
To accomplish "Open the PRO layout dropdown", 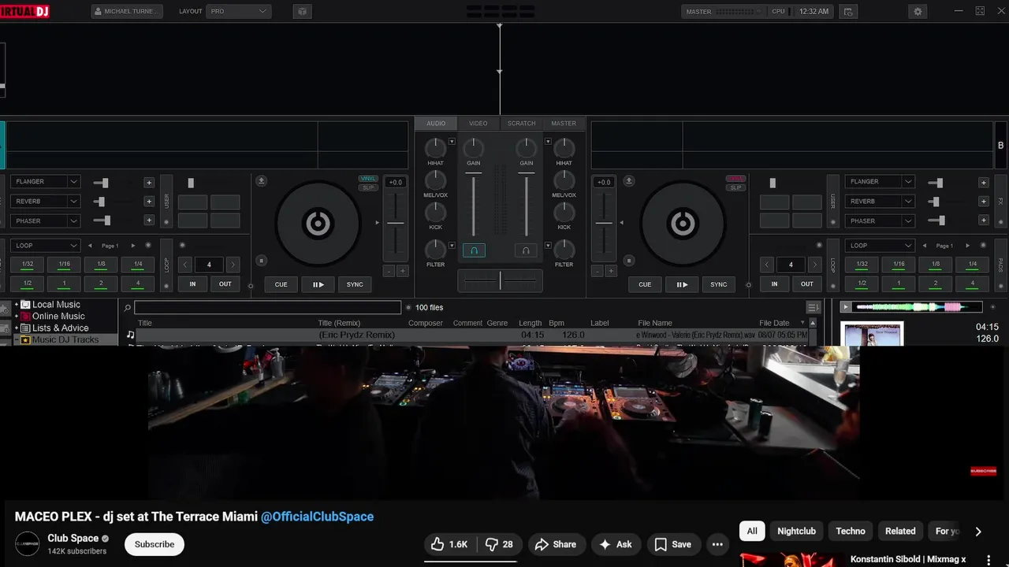I will click(239, 12).
